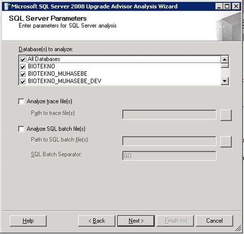The image size is (244, 234).
Task: Click the database list scrollbar thumb
Action: click(x=224, y=65)
